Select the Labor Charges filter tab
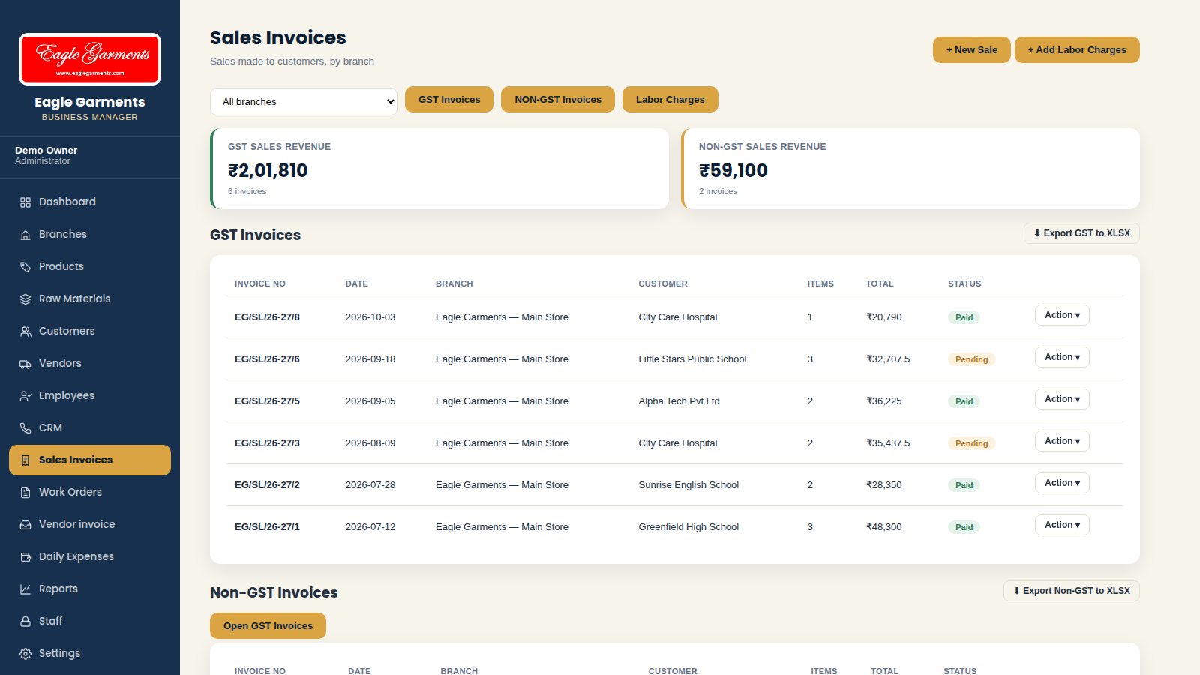Screen dimensions: 1200x675 click(x=670, y=99)
